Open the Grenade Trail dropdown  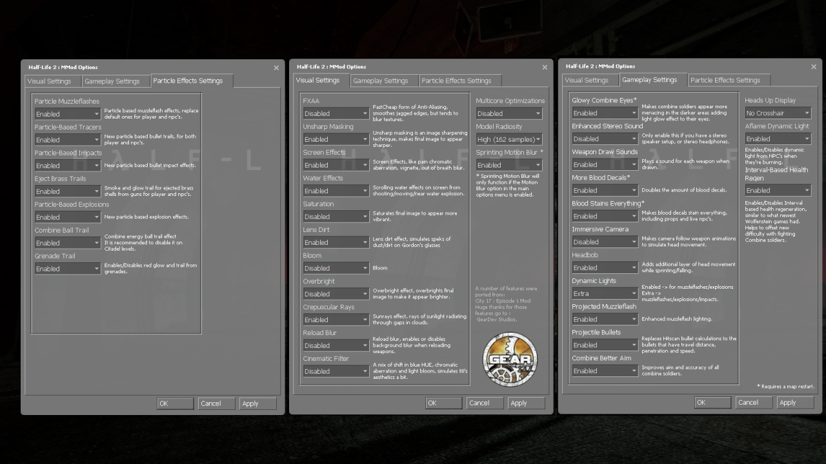coord(68,269)
